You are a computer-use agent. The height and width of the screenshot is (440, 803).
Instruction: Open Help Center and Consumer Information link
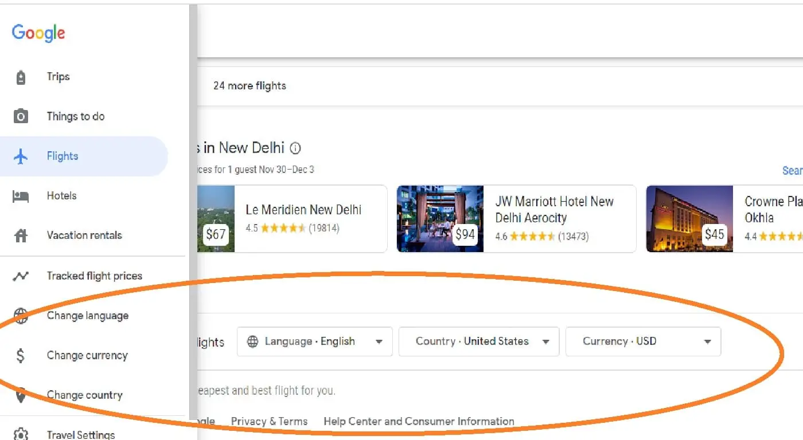[x=419, y=422]
